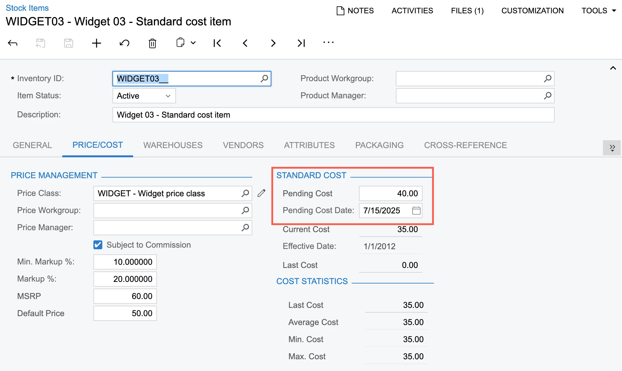Open the TOOLS dropdown menu
This screenshot has height=371, width=622.
[598, 10]
